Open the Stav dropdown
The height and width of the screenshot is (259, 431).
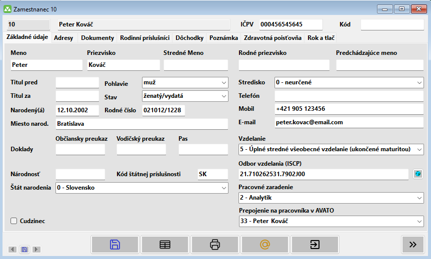(x=185, y=96)
